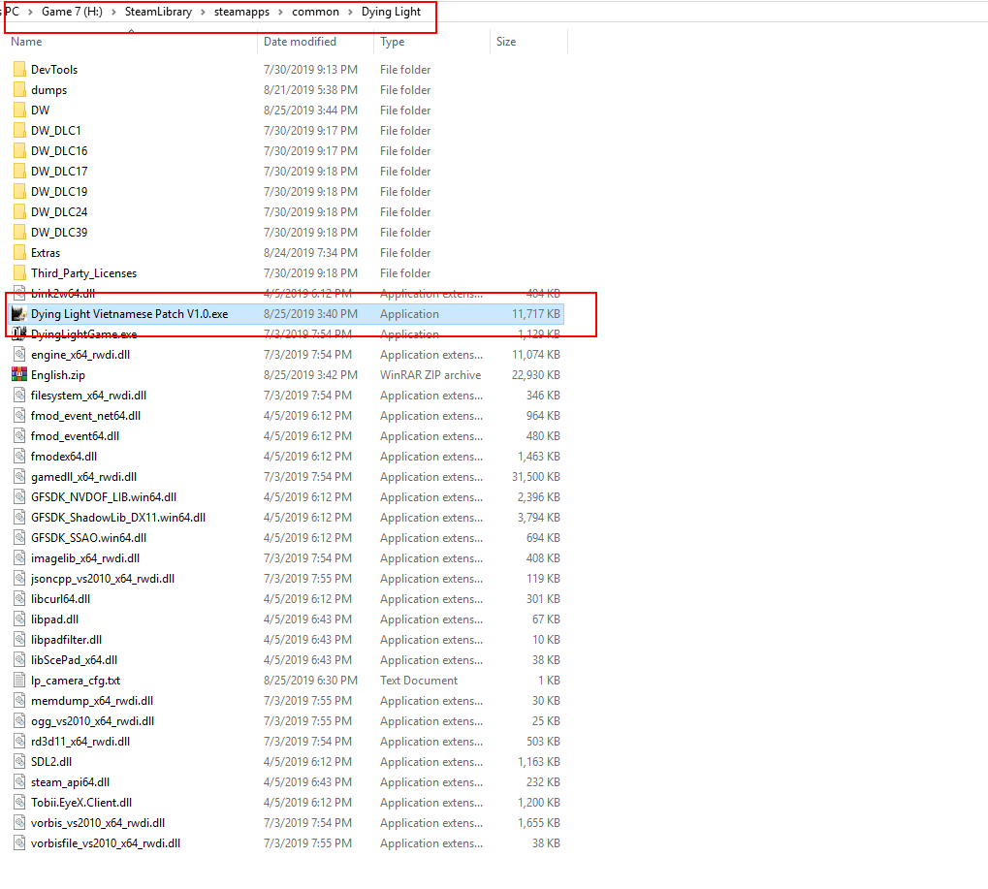Expand the chevron after steamapps

pyautogui.click(x=280, y=12)
